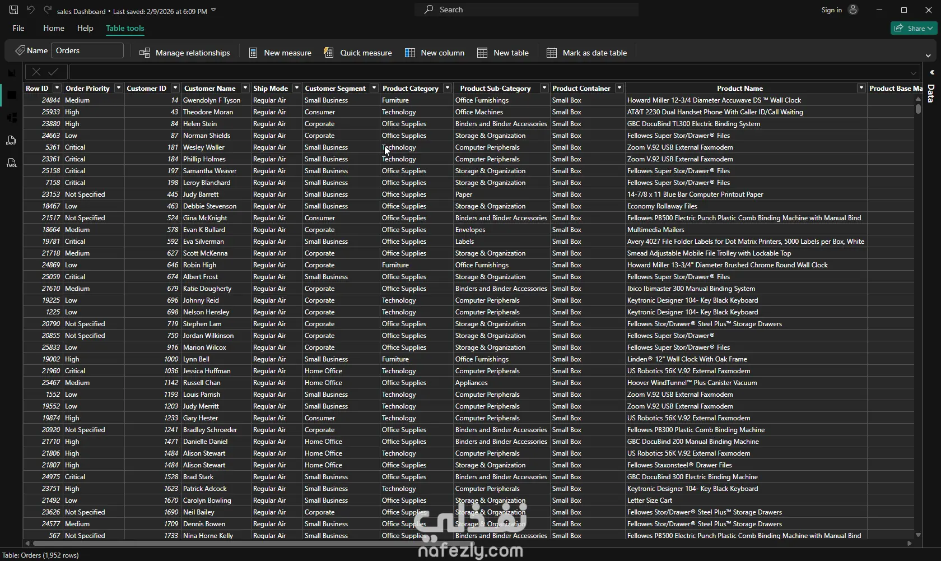Expand the formula bar chevron

click(x=914, y=72)
